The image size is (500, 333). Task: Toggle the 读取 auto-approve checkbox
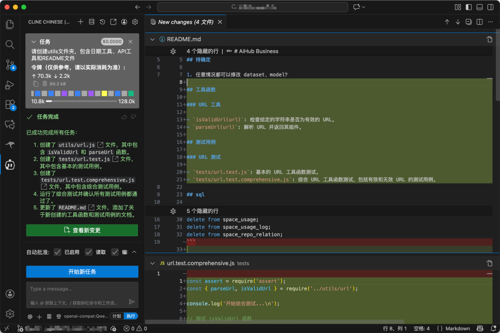click(x=88, y=252)
